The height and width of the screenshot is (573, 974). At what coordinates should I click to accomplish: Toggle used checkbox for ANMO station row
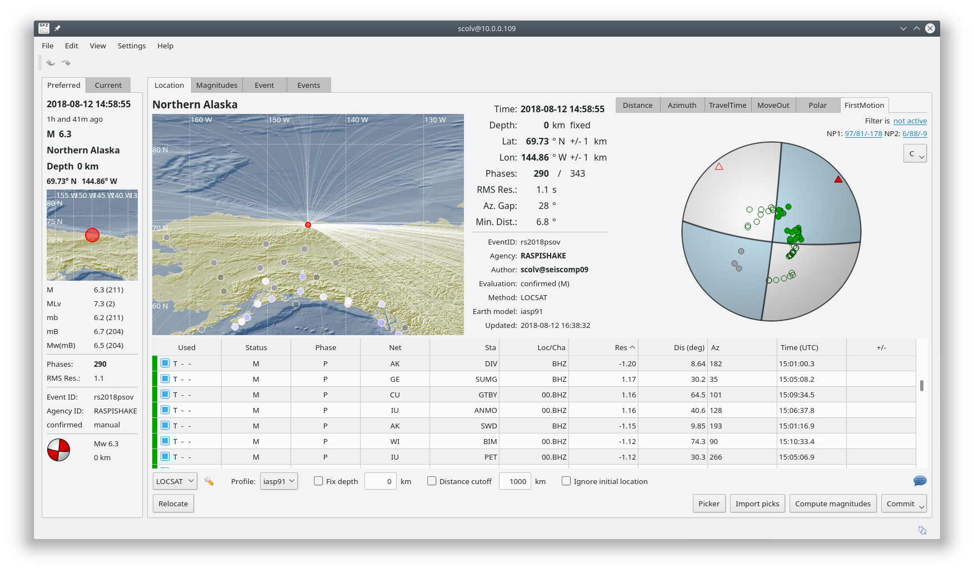pos(165,410)
